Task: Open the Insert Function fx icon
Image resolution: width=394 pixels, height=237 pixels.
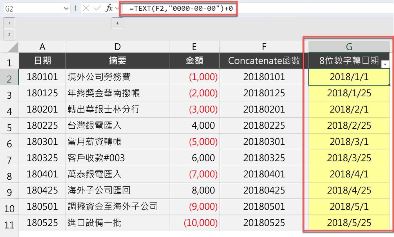Action: 109,8
